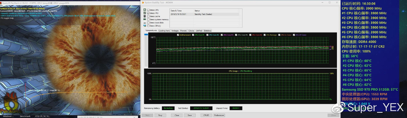This screenshot has height=118, width=407.
Task: Click the Stress CPU chip icon
Action: click(x=144, y=10)
